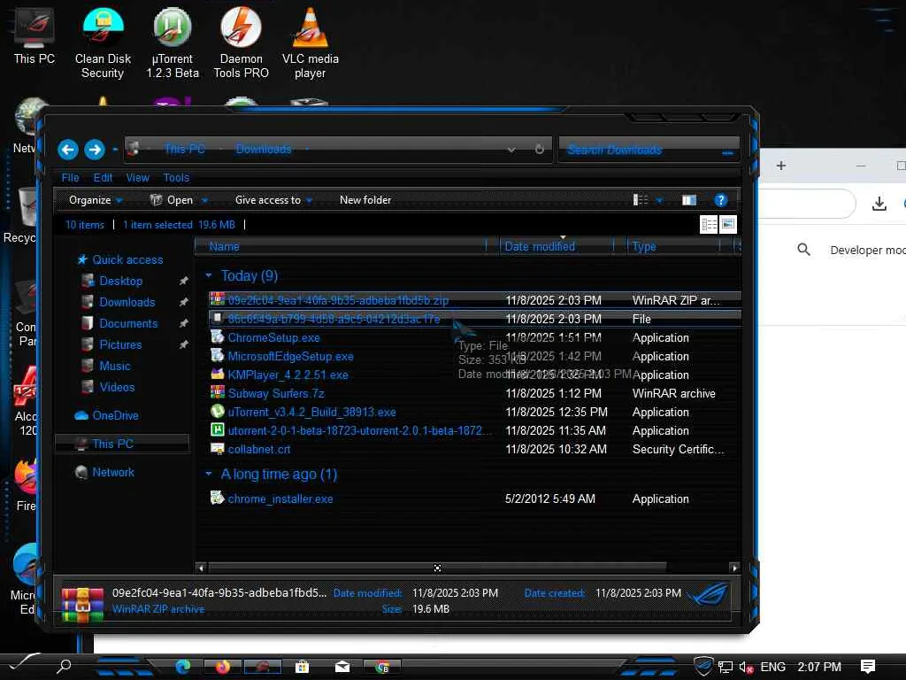The image size is (906, 680).
Task: Select Quick access in navigation pane
Action: click(120, 259)
